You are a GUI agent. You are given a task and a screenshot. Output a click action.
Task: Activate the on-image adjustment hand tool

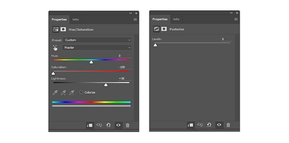pos(55,48)
